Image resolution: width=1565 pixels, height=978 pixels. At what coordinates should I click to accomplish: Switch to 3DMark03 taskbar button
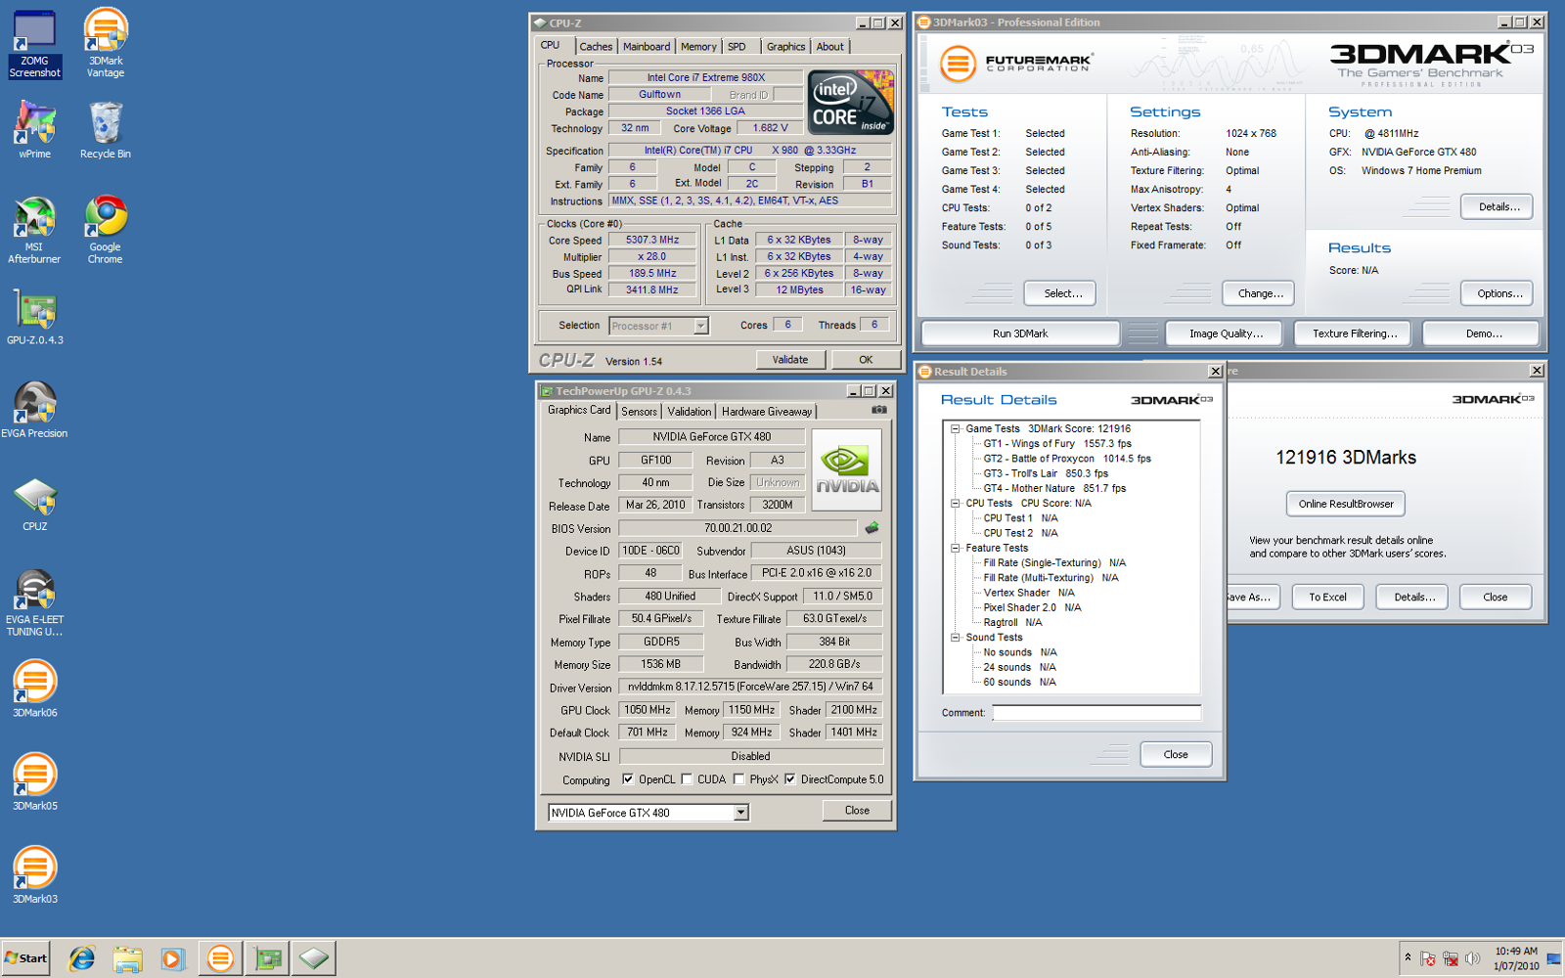(220, 958)
